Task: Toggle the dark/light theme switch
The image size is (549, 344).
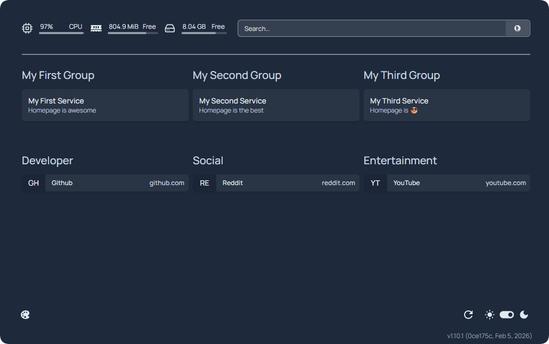Action: click(x=507, y=315)
